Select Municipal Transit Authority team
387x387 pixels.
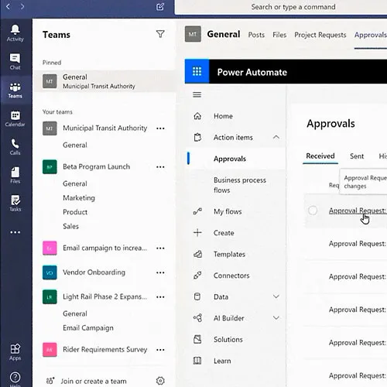[x=104, y=128]
